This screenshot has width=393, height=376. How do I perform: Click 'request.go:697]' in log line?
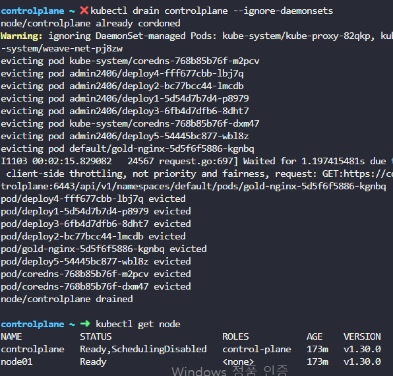tap(198, 162)
